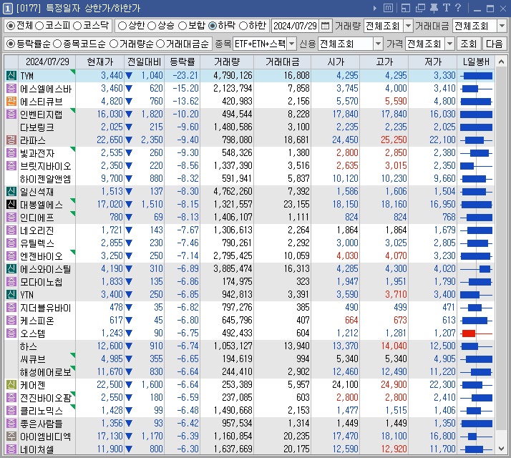
Task: Select the 하한 radio button
Action: coord(243,26)
